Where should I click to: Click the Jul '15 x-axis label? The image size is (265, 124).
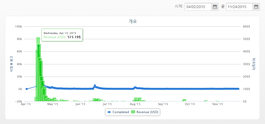(107, 104)
